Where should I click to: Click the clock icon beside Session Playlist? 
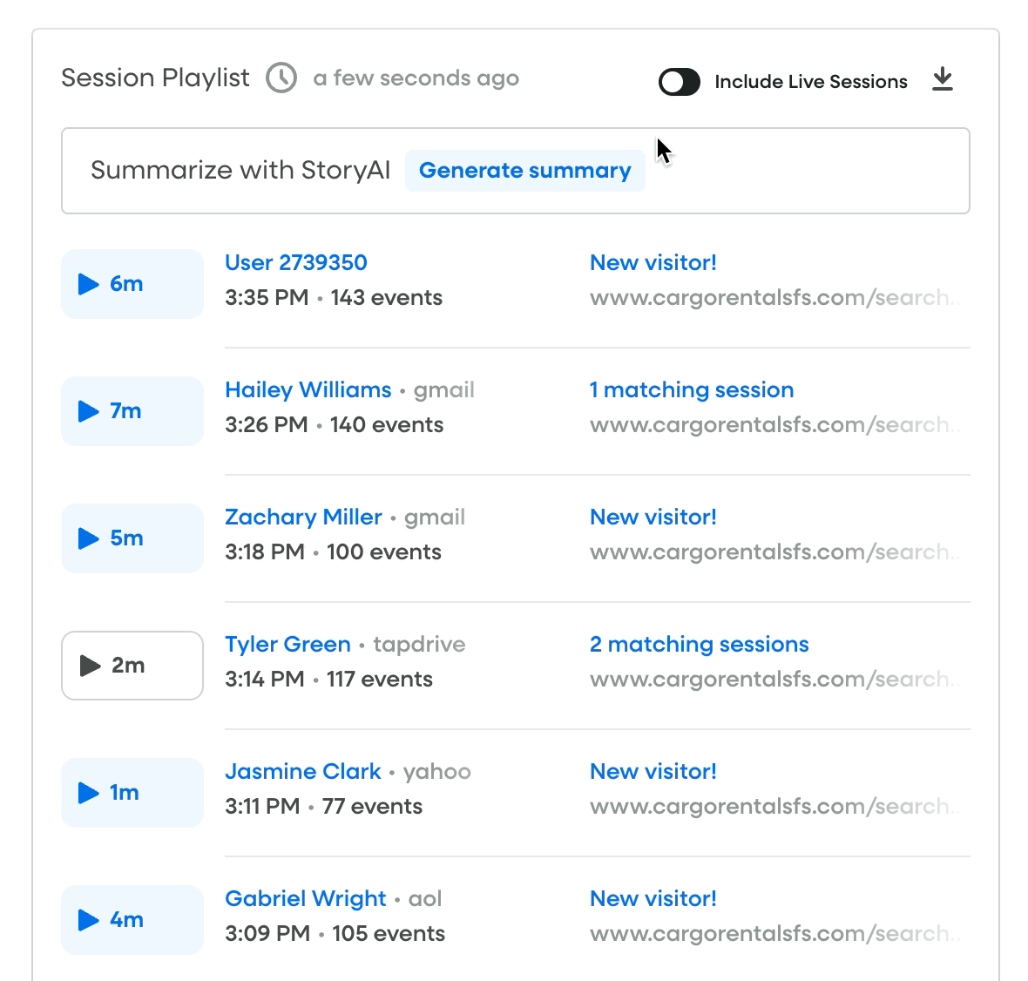click(x=281, y=78)
